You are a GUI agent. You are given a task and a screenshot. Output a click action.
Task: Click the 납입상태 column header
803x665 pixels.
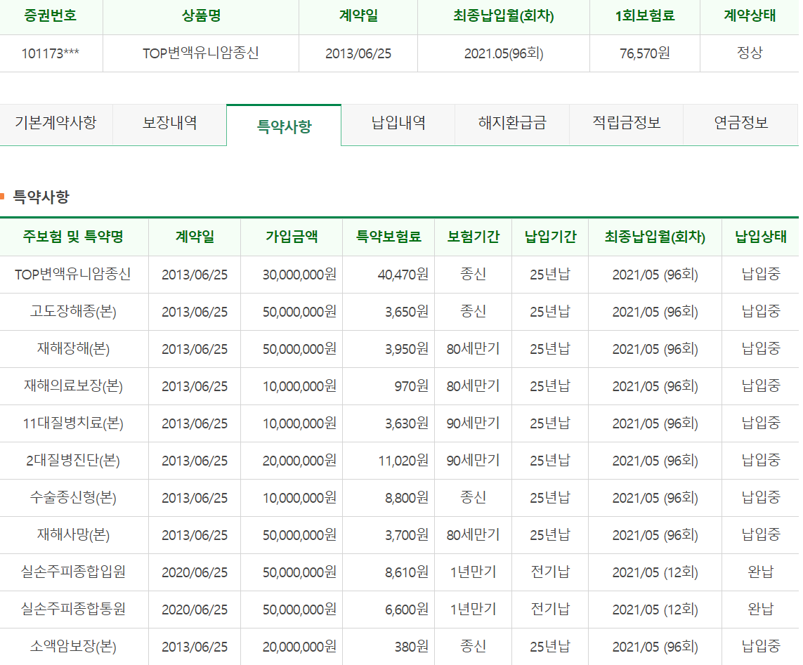click(760, 237)
